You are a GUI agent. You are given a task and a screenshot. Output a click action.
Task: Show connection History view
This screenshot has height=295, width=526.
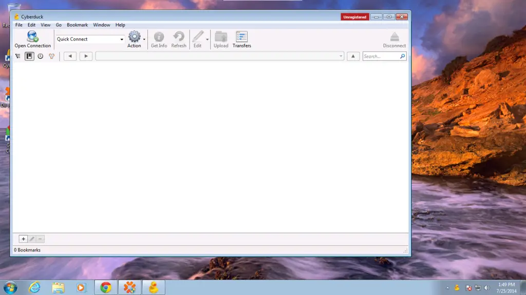tap(40, 56)
